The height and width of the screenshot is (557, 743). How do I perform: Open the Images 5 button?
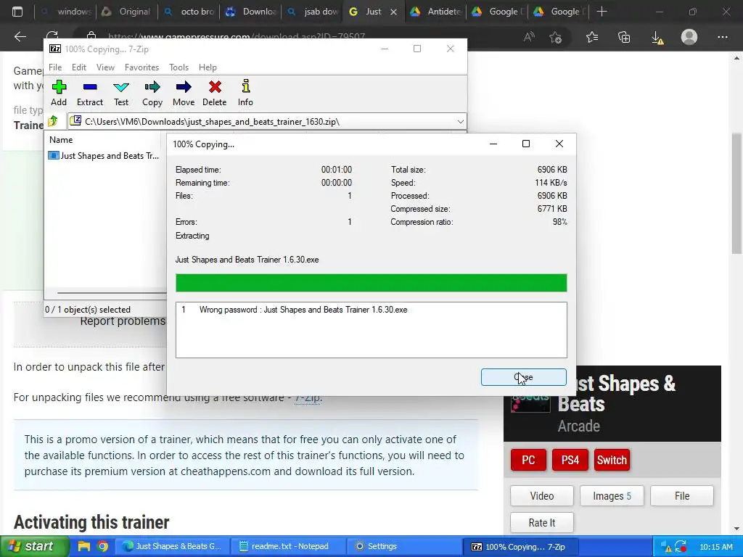(x=612, y=496)
